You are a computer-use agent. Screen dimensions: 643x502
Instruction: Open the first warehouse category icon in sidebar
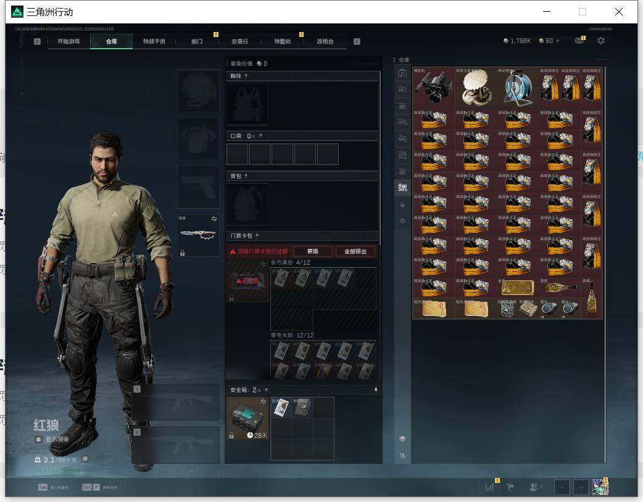pos(402,73)
